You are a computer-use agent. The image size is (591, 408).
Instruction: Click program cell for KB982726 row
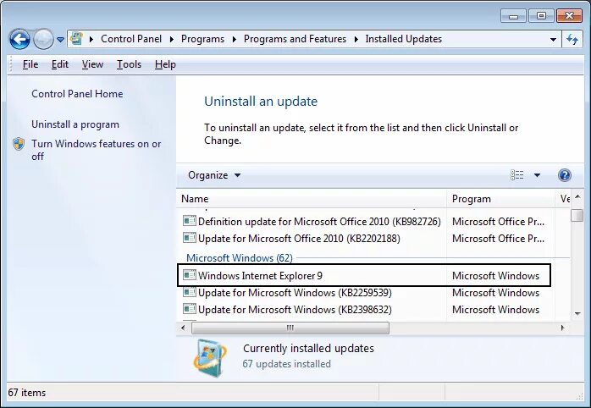pos(498,222)
